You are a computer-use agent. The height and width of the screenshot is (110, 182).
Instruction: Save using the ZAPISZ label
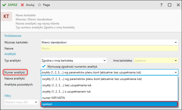click(x=13, y=5)
